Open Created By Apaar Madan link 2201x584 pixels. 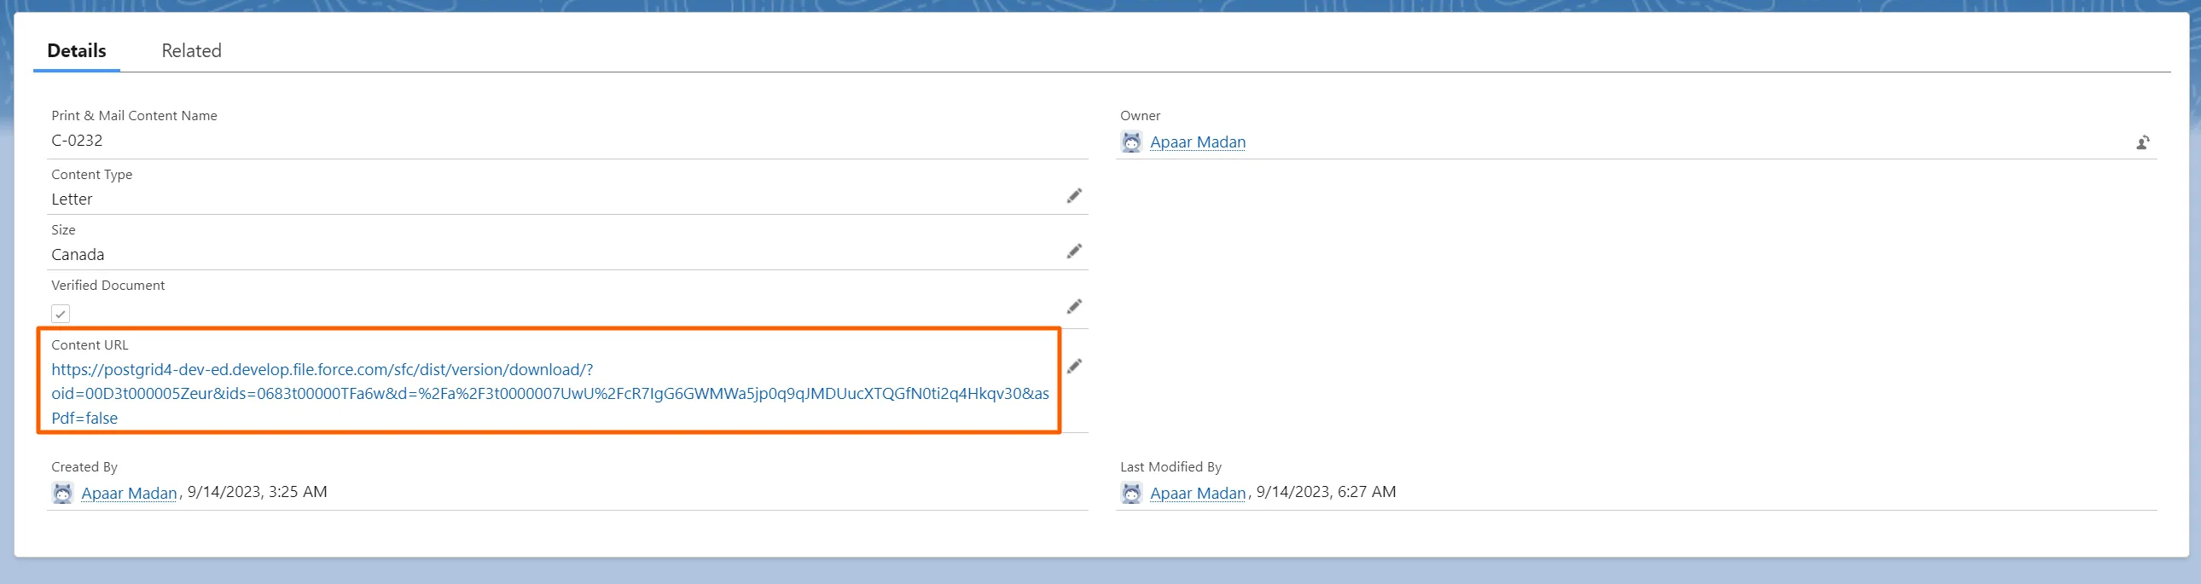point(129,493)
